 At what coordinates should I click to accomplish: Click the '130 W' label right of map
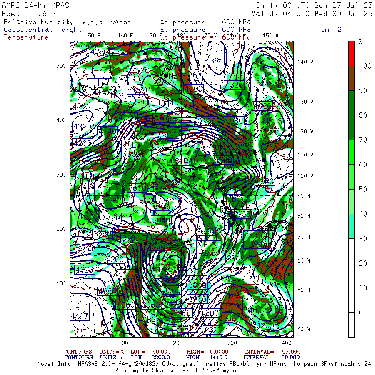click(x=305, y=102)
